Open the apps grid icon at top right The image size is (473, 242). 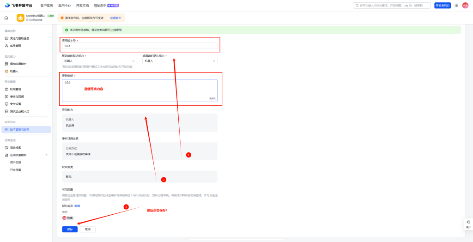[x=456, y=6]
